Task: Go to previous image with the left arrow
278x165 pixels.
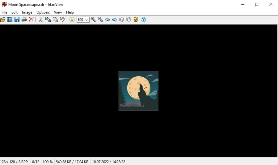Action: click(107, 19)
